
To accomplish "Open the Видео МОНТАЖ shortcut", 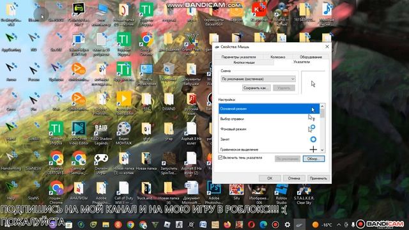I will tap(123, 134).
